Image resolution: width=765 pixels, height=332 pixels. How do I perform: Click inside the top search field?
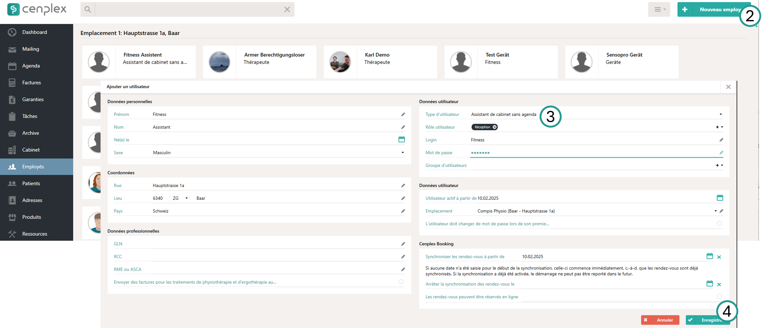184,9
